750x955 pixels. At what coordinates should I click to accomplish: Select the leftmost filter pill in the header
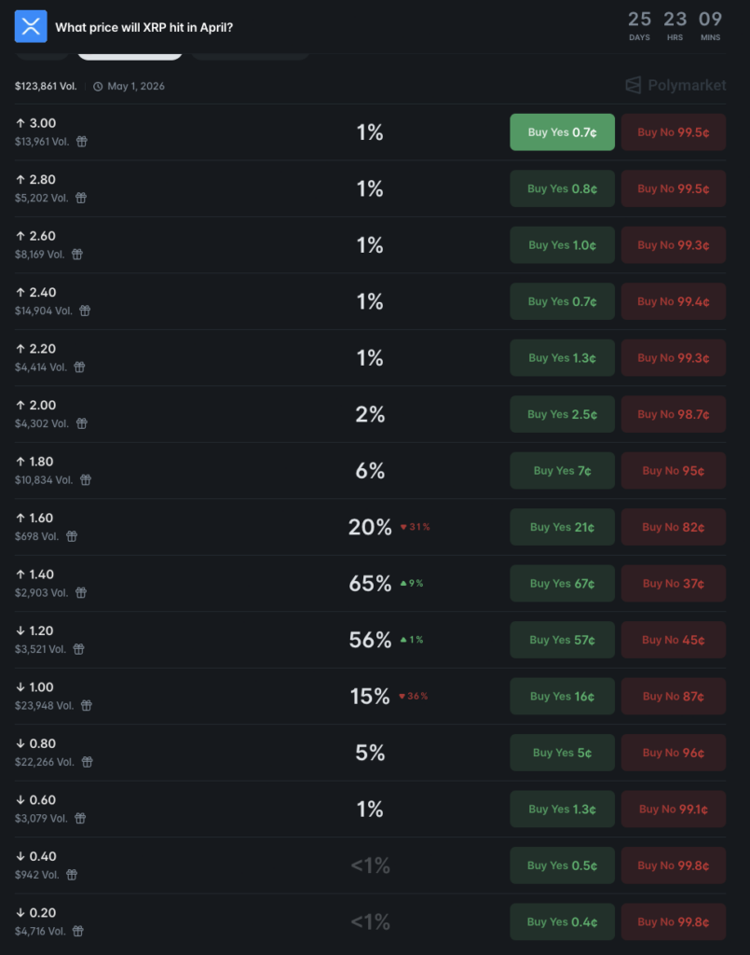[41, 54]
